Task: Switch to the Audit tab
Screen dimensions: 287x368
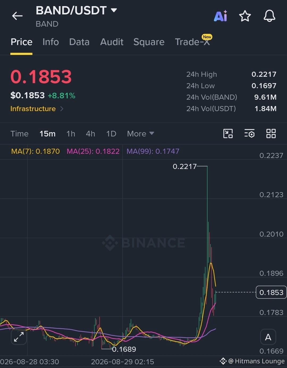Action: click(x=112, y=42)
